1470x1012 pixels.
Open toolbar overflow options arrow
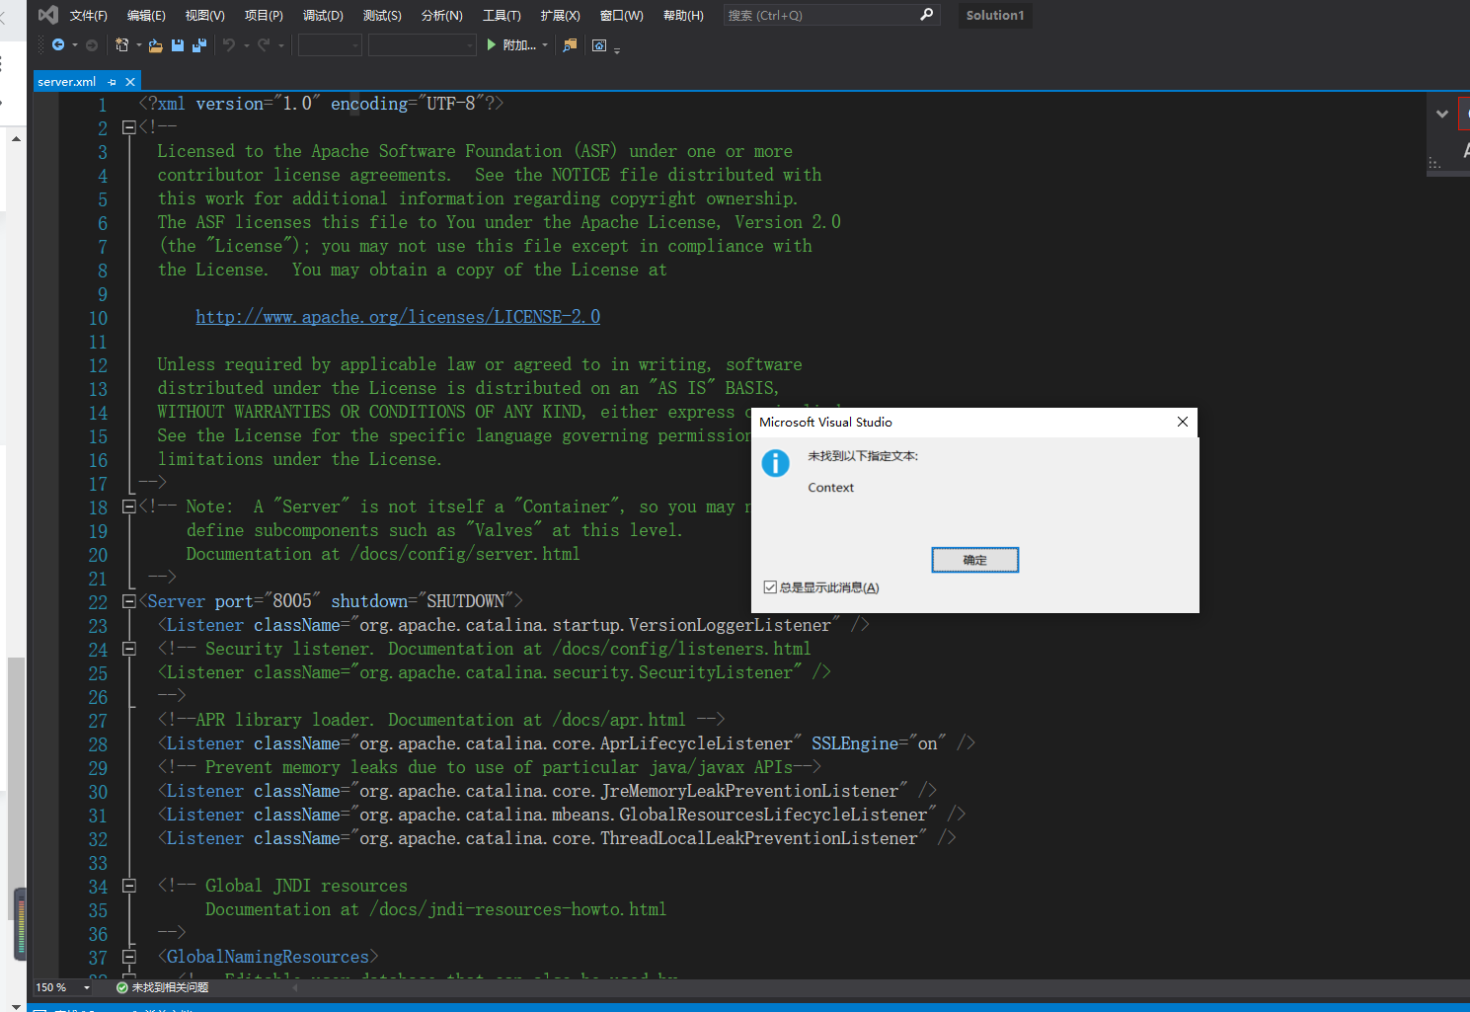(617, 49)
